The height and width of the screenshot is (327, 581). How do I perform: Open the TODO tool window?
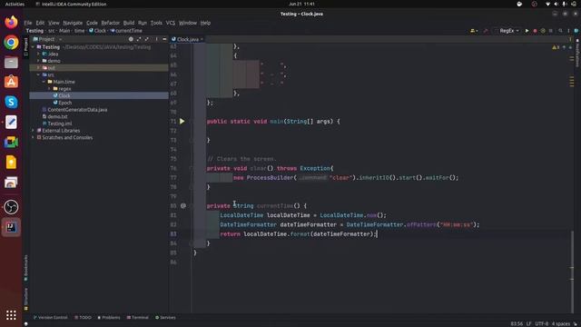click(83, 317)
